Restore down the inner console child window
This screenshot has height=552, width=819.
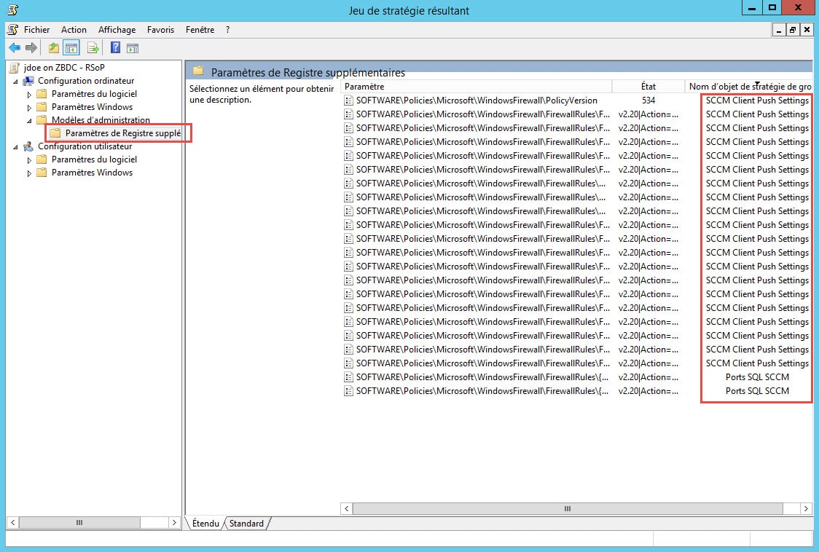coord(793,30)
